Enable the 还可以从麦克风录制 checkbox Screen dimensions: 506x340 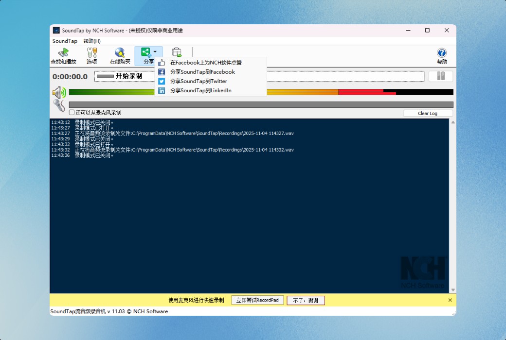click(x=72, y=112)
